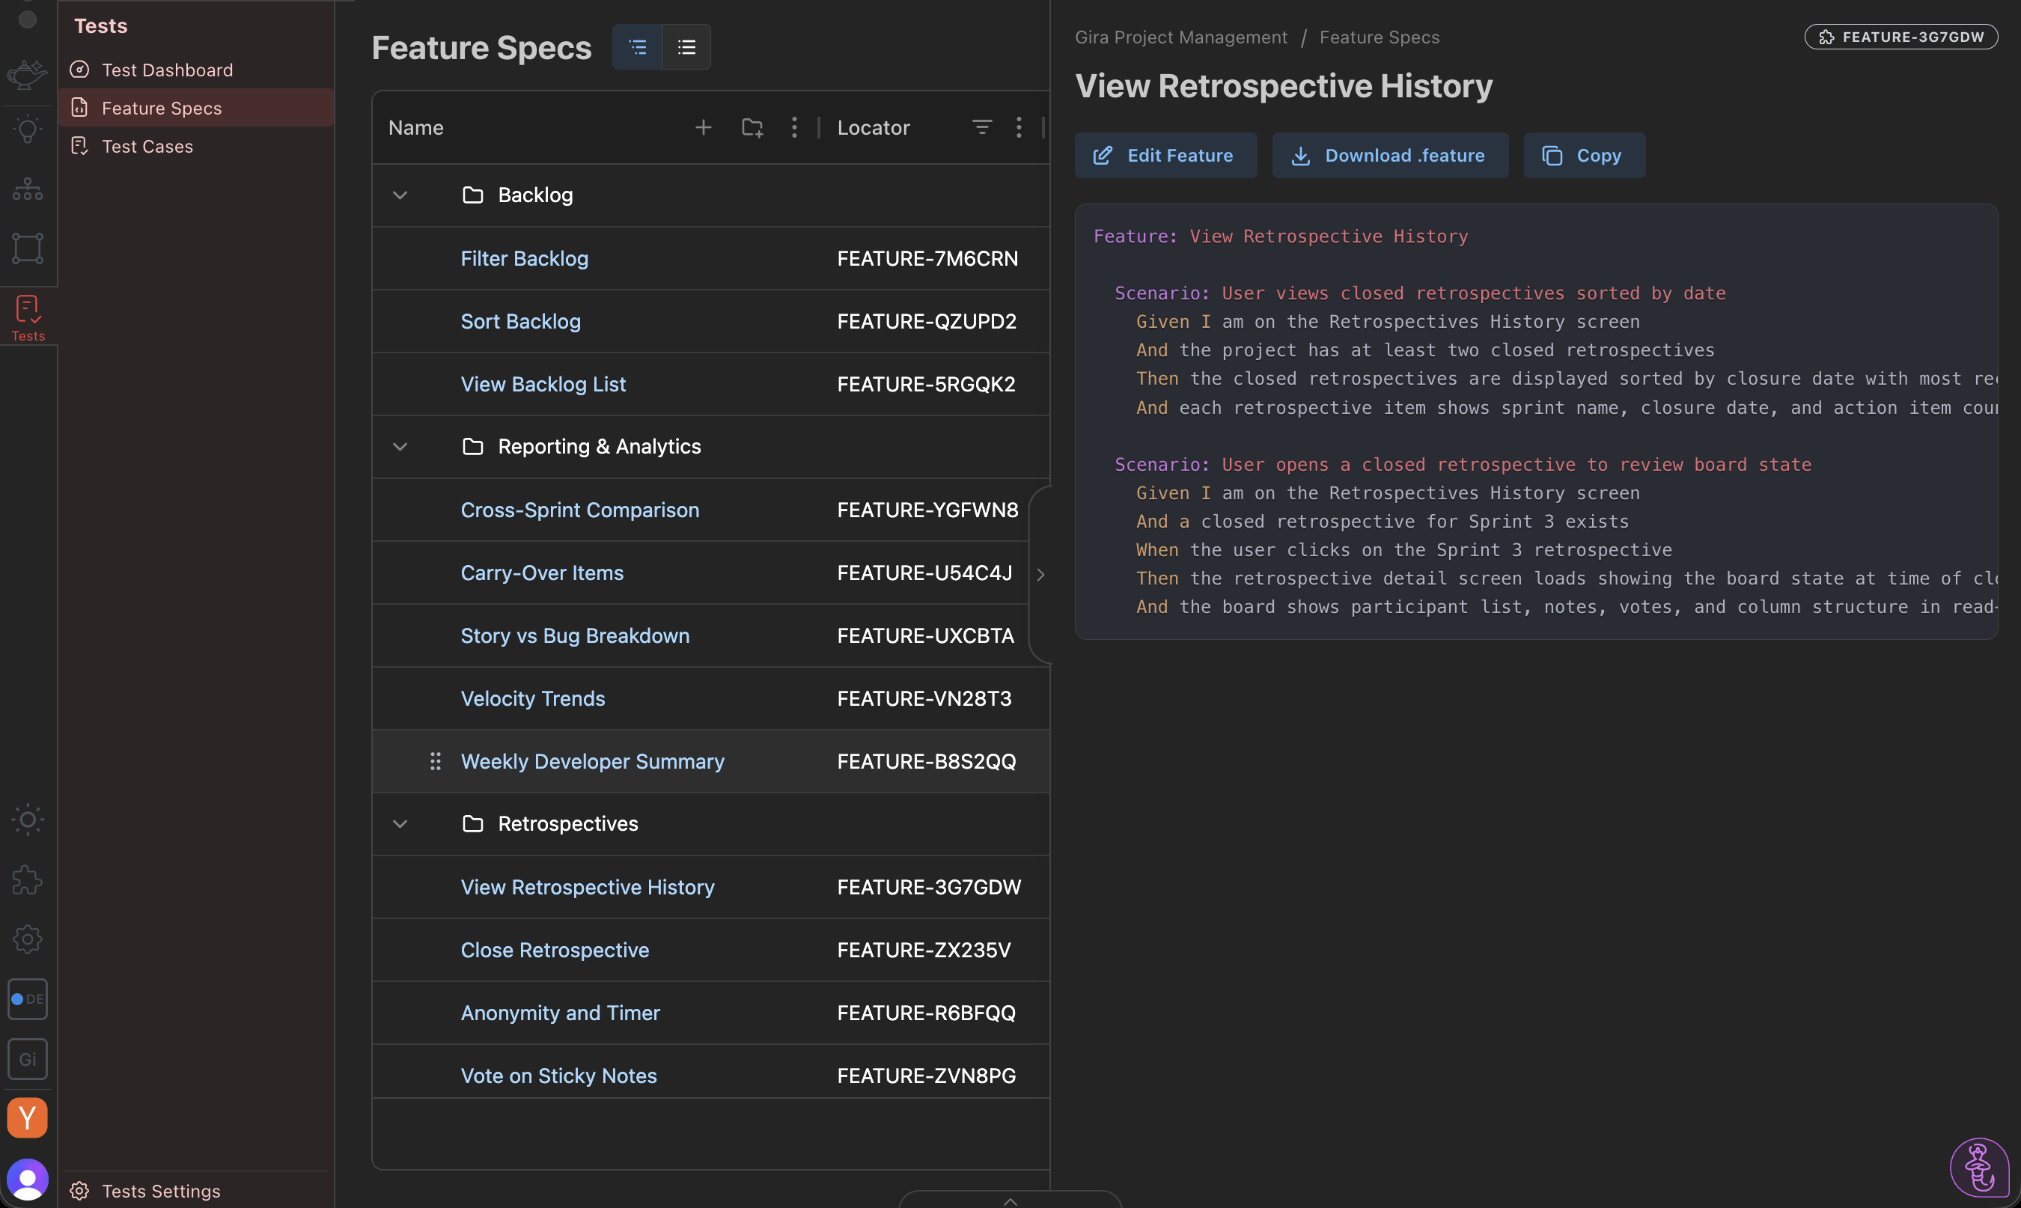Click locator FEATURE-7M6CRN cell
Screen dimensions: 2021x1208
pyautogui.click(x=927, y=258)
